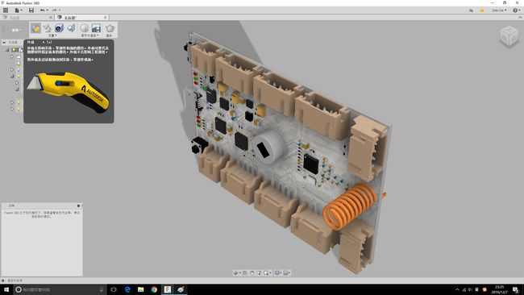Switch to the first document tab

coord(26,18)
